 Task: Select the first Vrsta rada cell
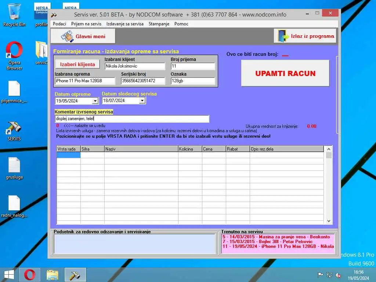coord(68,155)
